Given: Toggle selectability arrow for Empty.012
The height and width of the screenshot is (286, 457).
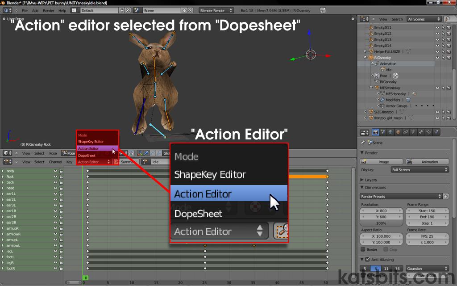Looking at the screenshot, I should point(443,34).
